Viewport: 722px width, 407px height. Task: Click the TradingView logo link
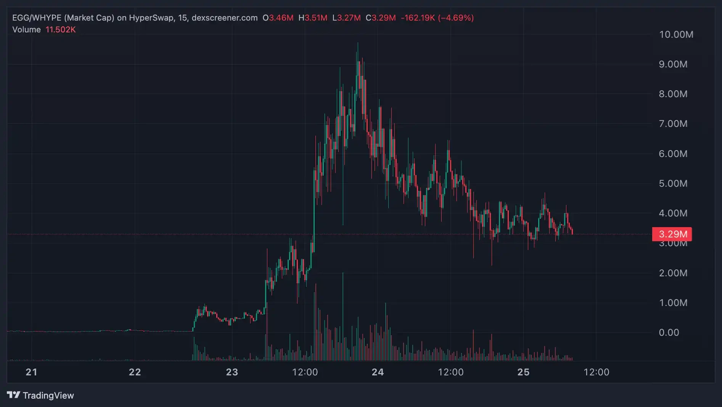tap(40, 395)
